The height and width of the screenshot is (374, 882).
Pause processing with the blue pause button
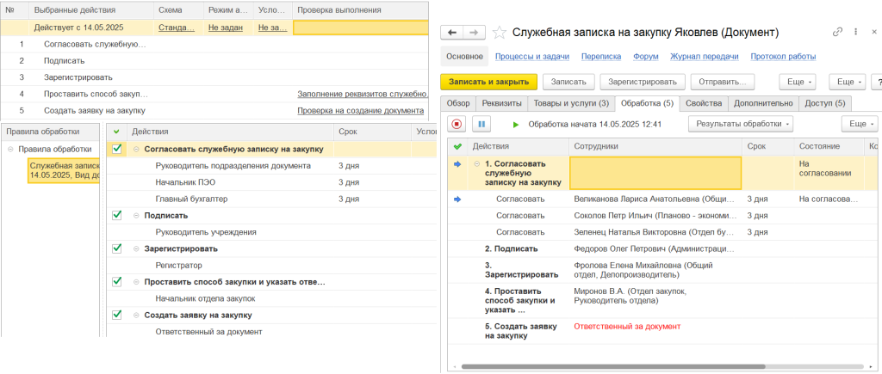[481, 124]
